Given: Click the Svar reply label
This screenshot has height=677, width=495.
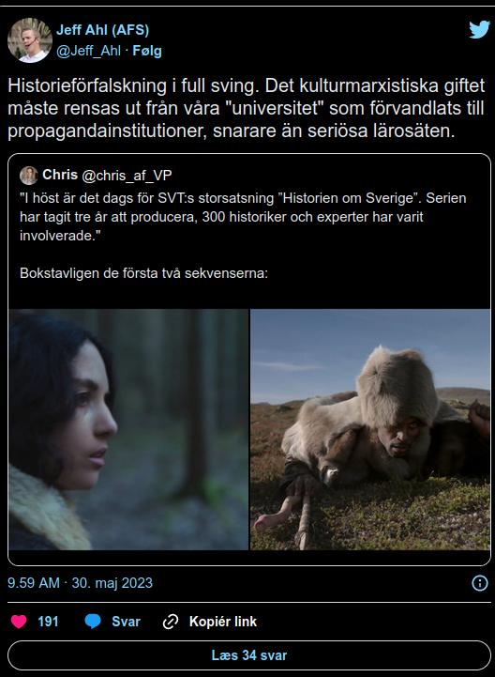Looking at the screenshot, I should point(126,622).
